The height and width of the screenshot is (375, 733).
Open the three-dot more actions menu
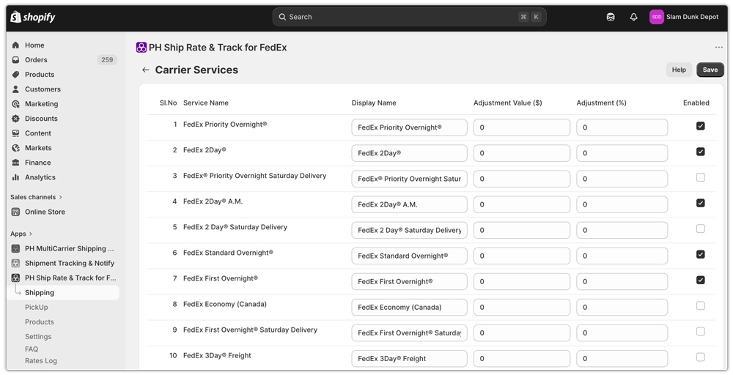[718, 47]
